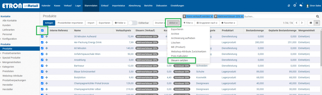Uncheck the Anfahrtspauschale Wien checkbox

42,54
